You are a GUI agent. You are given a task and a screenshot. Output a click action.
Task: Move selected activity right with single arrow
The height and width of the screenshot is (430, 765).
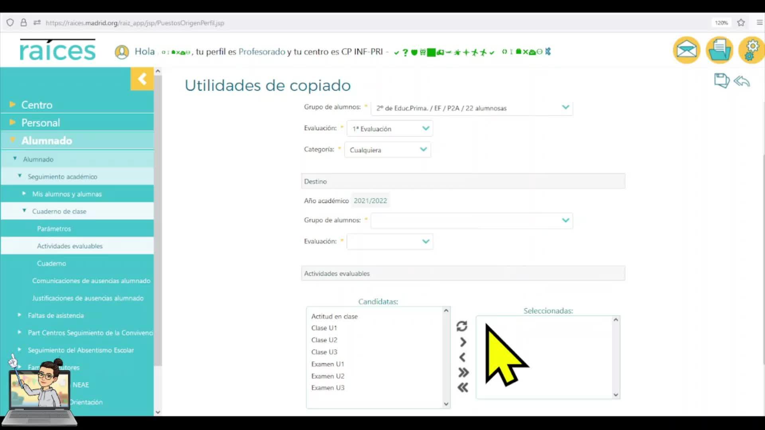coord(463,342)
